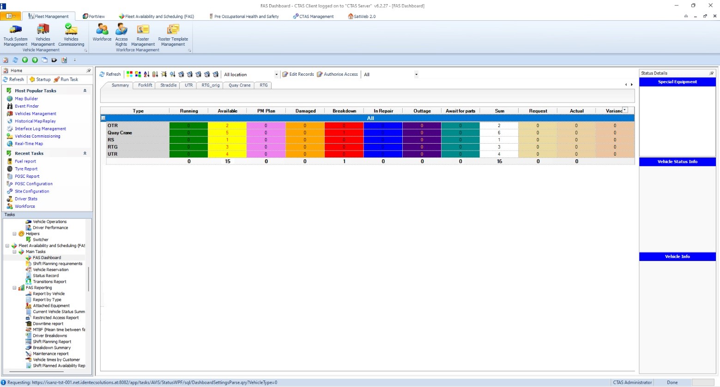Sort the grid with the A-Z icon
This screenshot has height=387, width=720.
[x=147, y=74]
